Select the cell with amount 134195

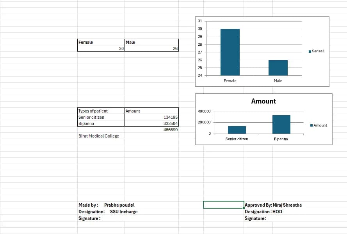(151, 117)
